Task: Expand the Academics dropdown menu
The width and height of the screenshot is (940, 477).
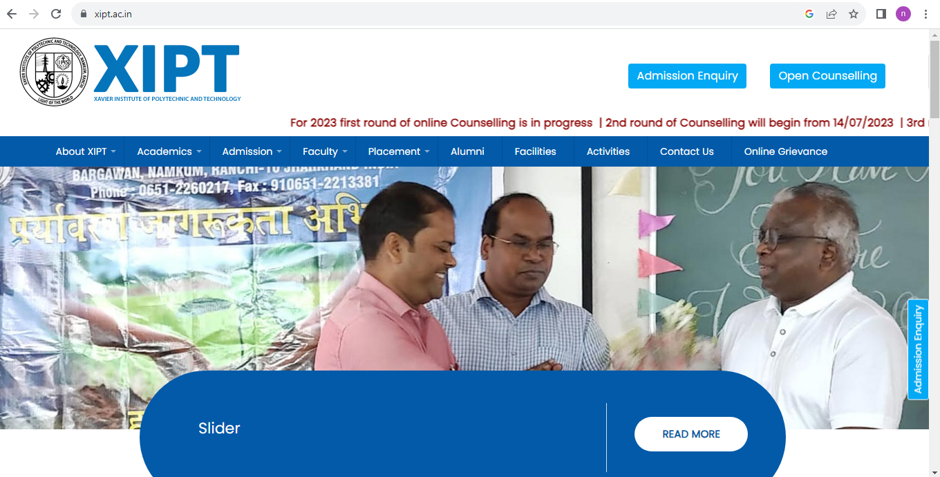Action: tap(169, 151)
